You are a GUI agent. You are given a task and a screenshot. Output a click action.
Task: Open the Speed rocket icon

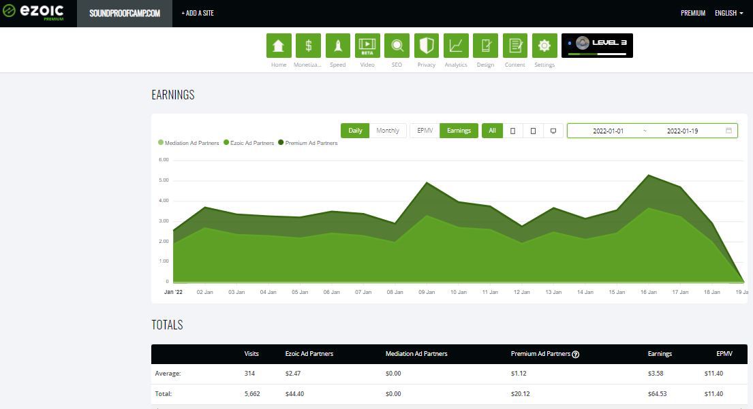pos(337,46)
